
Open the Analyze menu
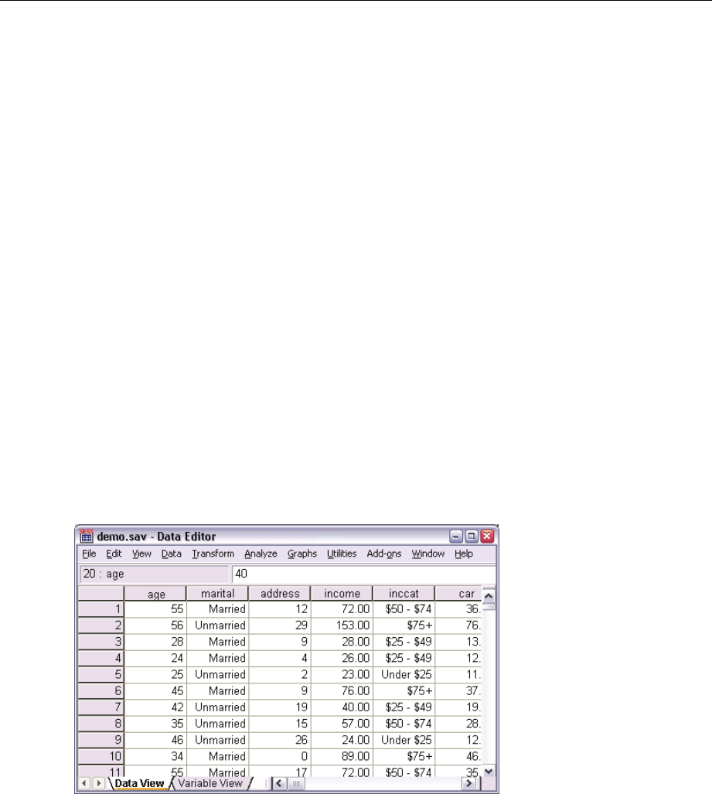261,554
